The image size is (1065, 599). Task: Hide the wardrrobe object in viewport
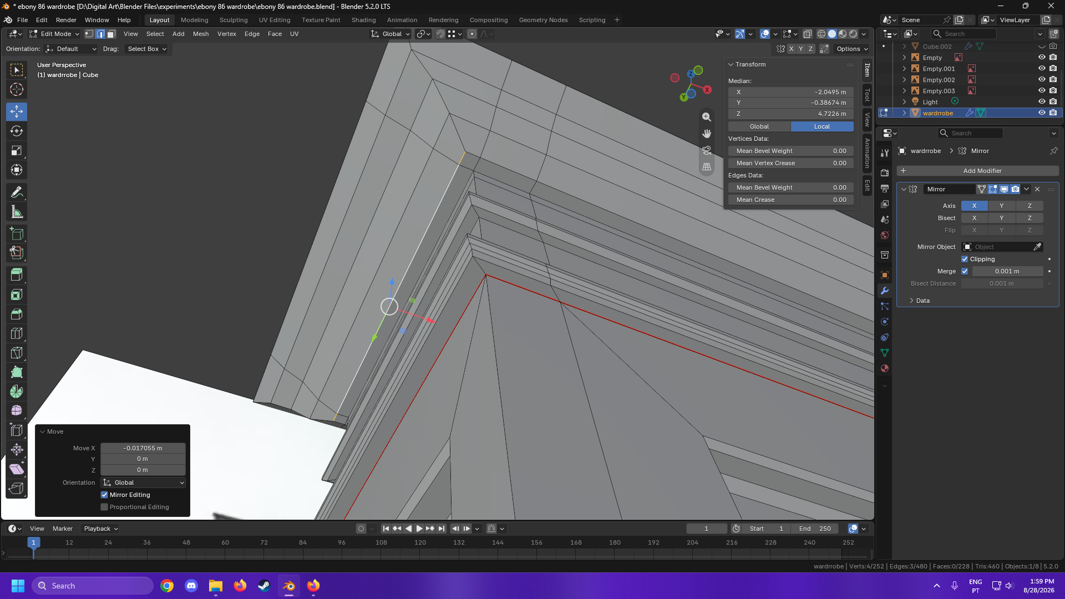coord(1042,113)
